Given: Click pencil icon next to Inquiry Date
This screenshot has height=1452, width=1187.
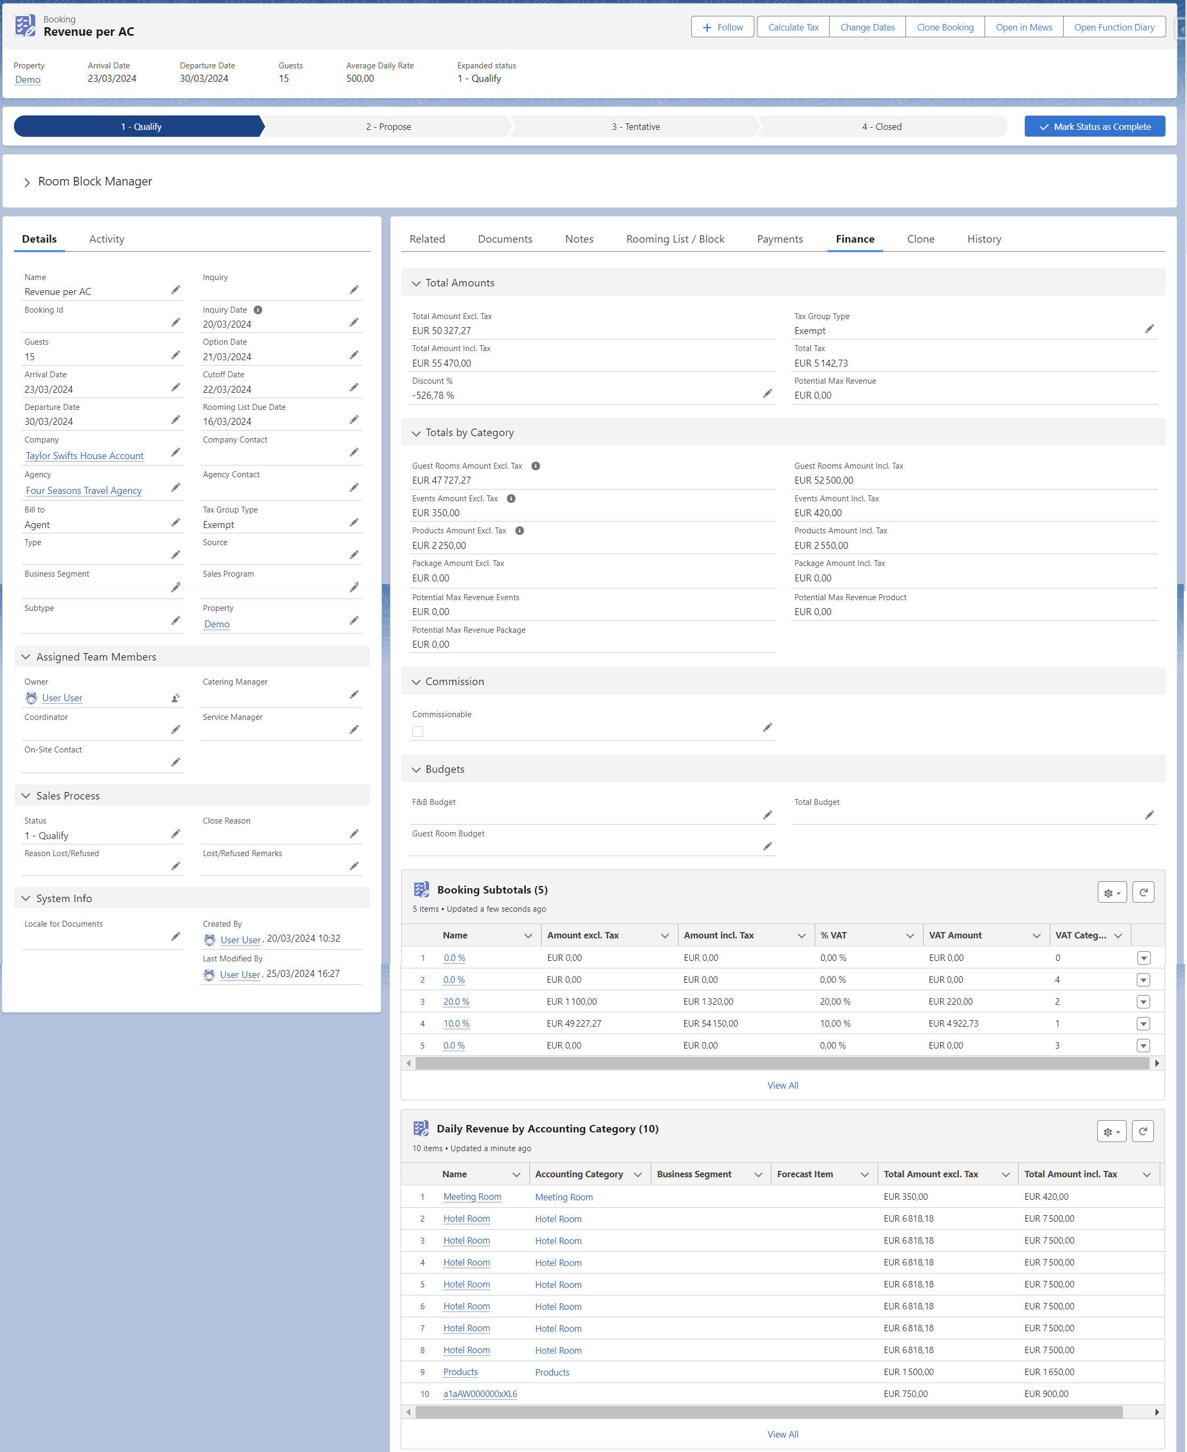Looking at the screenshot, I should pos(354,322).
